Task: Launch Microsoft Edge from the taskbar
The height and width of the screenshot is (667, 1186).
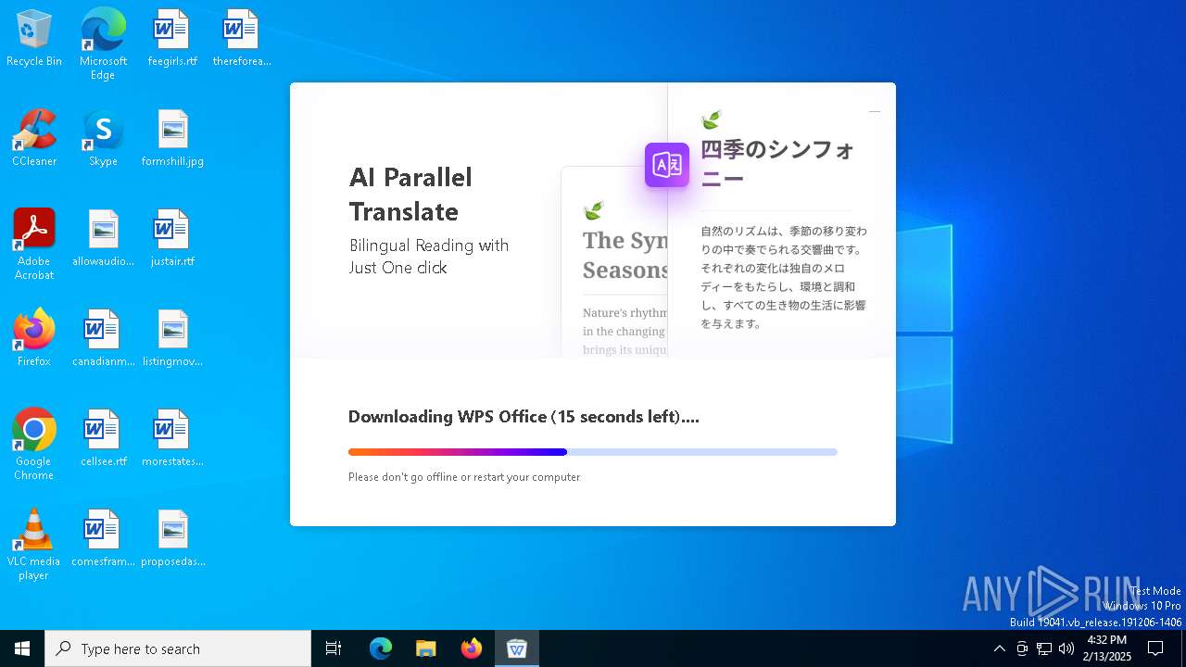Action: coord(381,648)
